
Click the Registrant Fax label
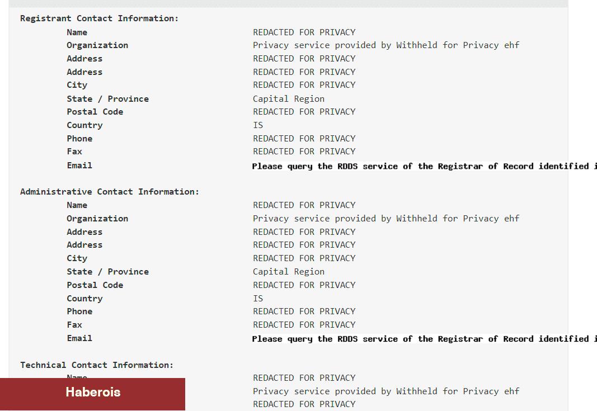pyautogui.click(x=74, y=152)
